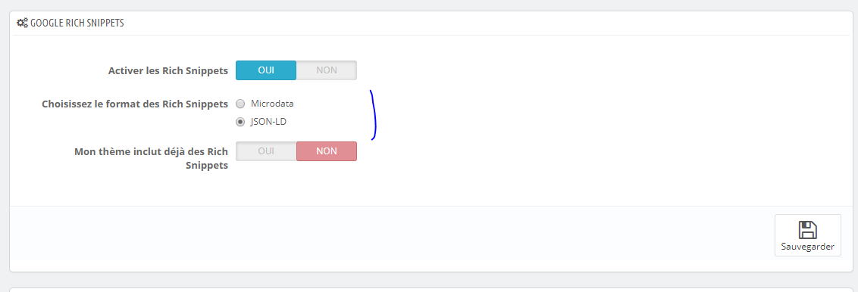Disable Rich Snippets with the NON switch
Image resolution: width=858 pixels, height=292 pixels.
pyautogui.click(x=327, y=70)
